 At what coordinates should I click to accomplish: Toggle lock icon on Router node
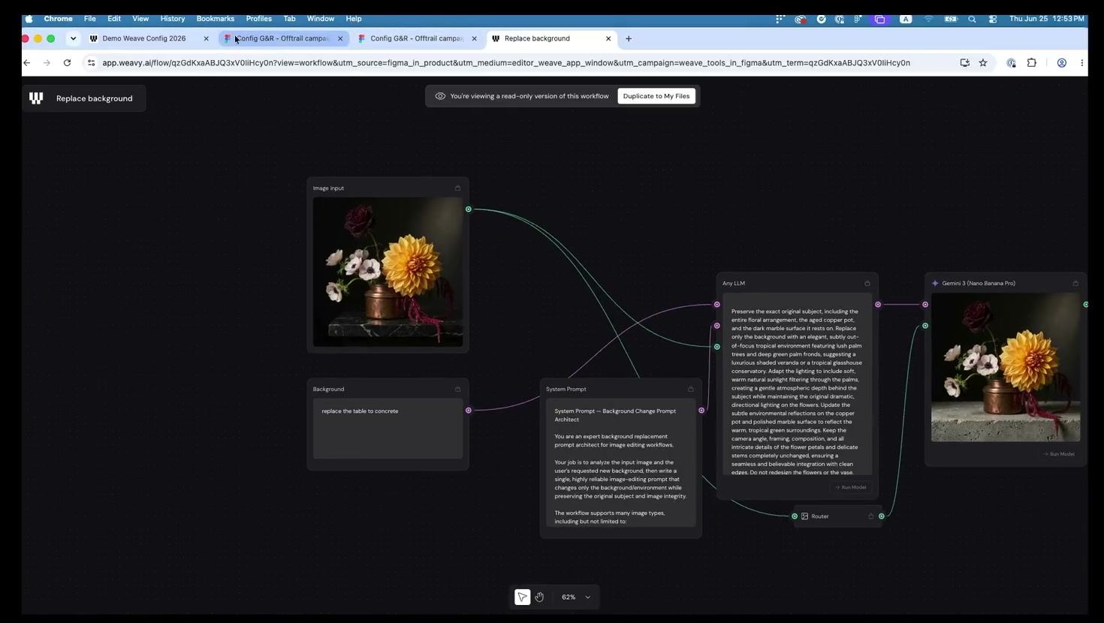(871, 516)
